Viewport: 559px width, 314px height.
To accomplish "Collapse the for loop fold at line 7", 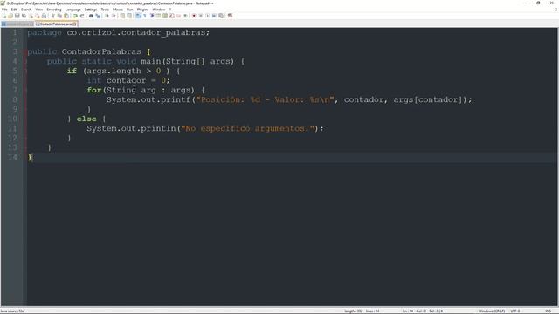I will tap(25, 91).
